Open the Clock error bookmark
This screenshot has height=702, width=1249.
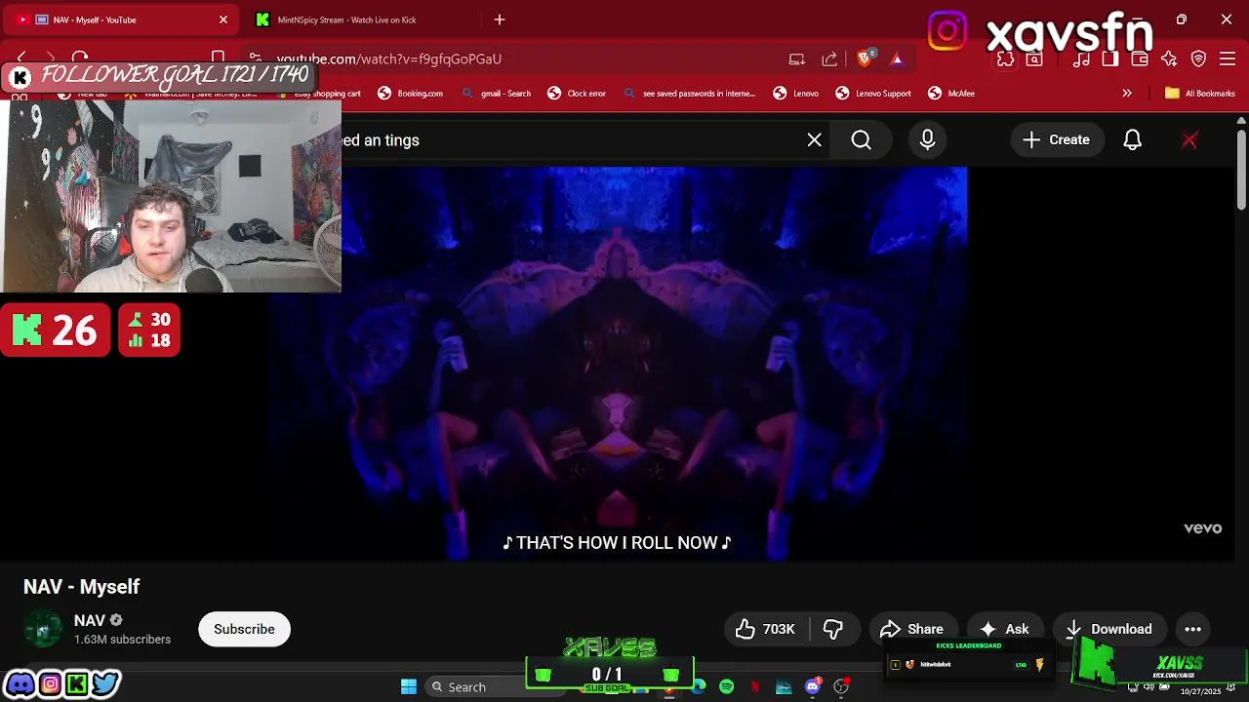577,94
